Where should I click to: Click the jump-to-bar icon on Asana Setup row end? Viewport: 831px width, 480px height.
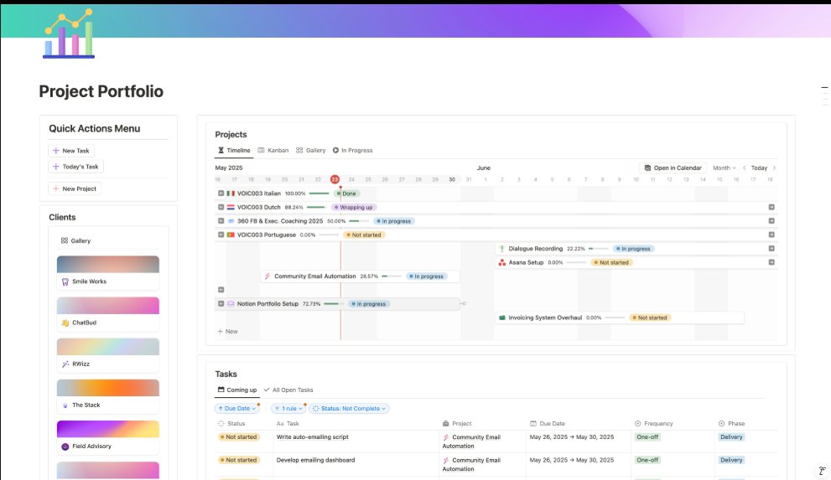(x=771, y=262)
